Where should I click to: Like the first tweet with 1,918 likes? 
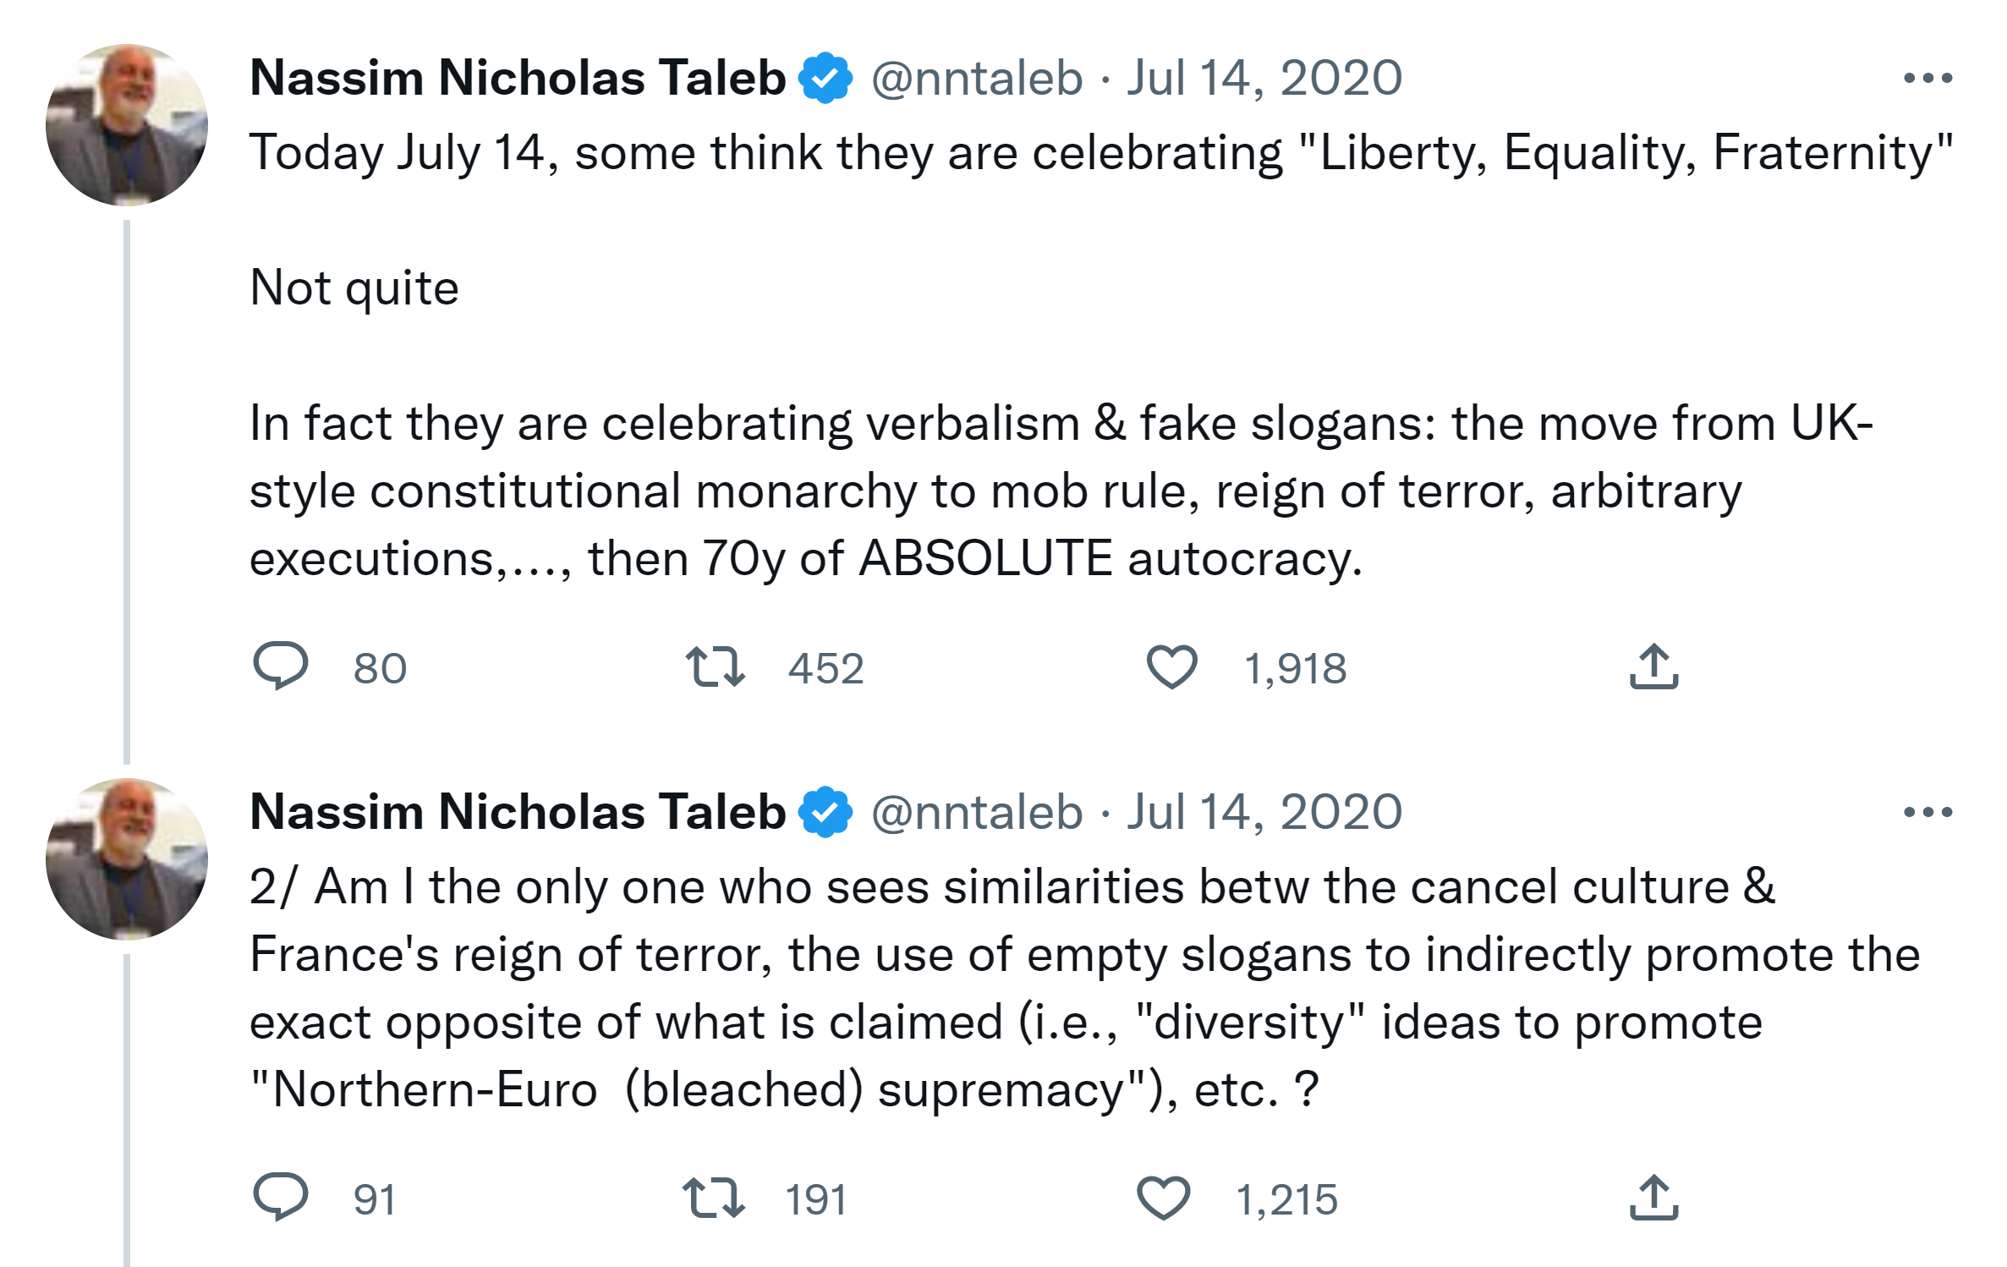(1171, 666)
